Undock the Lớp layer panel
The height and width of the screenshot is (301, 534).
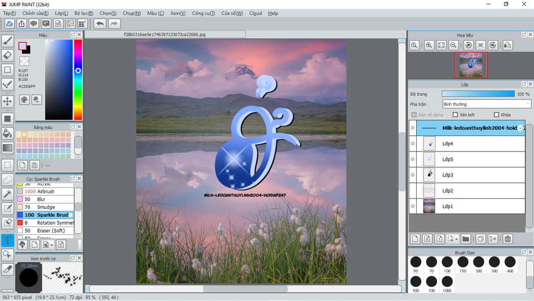coord(524,84)
